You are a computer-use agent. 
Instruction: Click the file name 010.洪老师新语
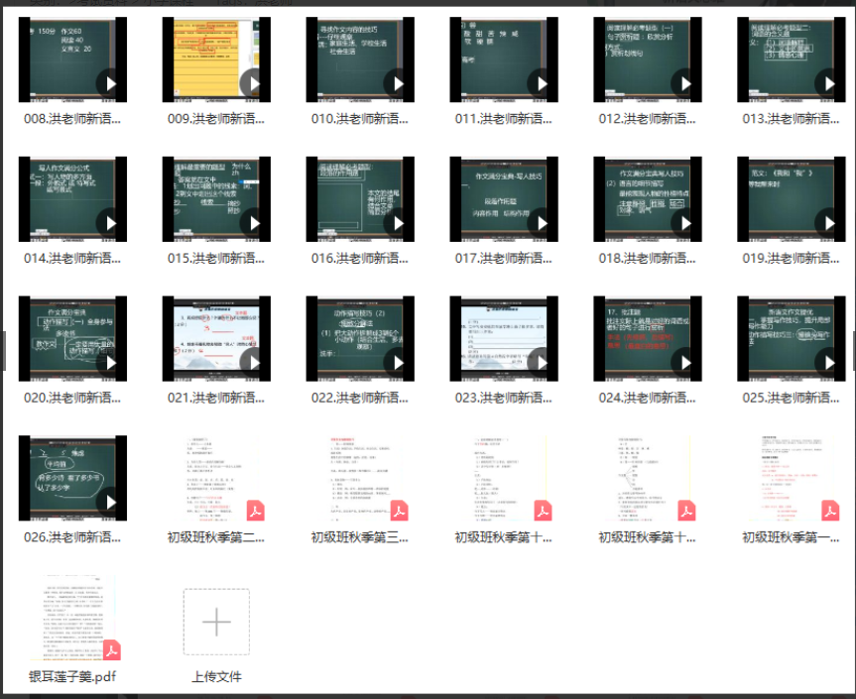[x=360, y=119]
